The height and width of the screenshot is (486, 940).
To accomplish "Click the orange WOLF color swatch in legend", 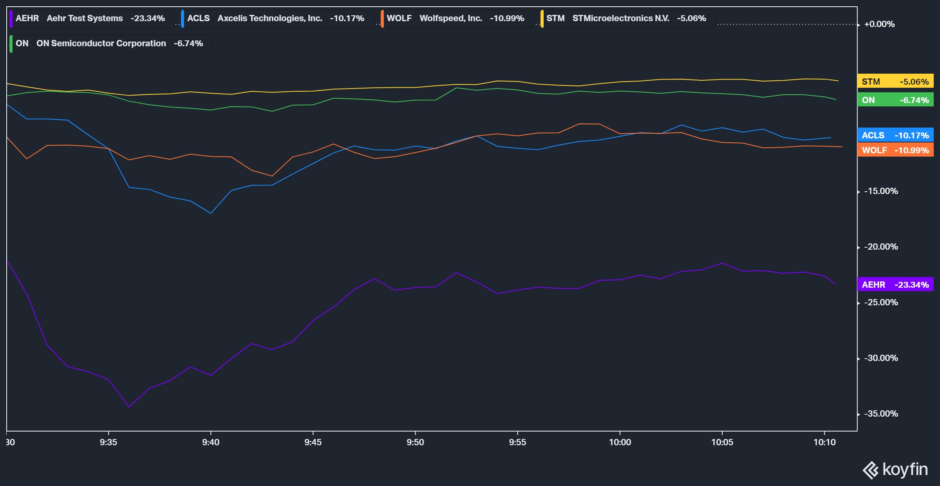I will click(x=382, y=18).
